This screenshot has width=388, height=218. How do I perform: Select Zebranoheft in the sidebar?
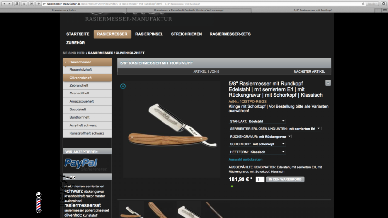pos(87,86)
